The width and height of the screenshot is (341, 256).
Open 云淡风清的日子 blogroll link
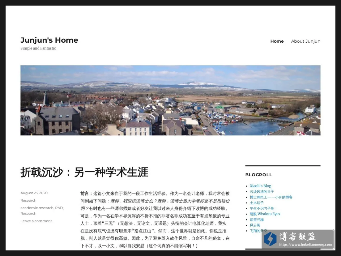point(262,191)
